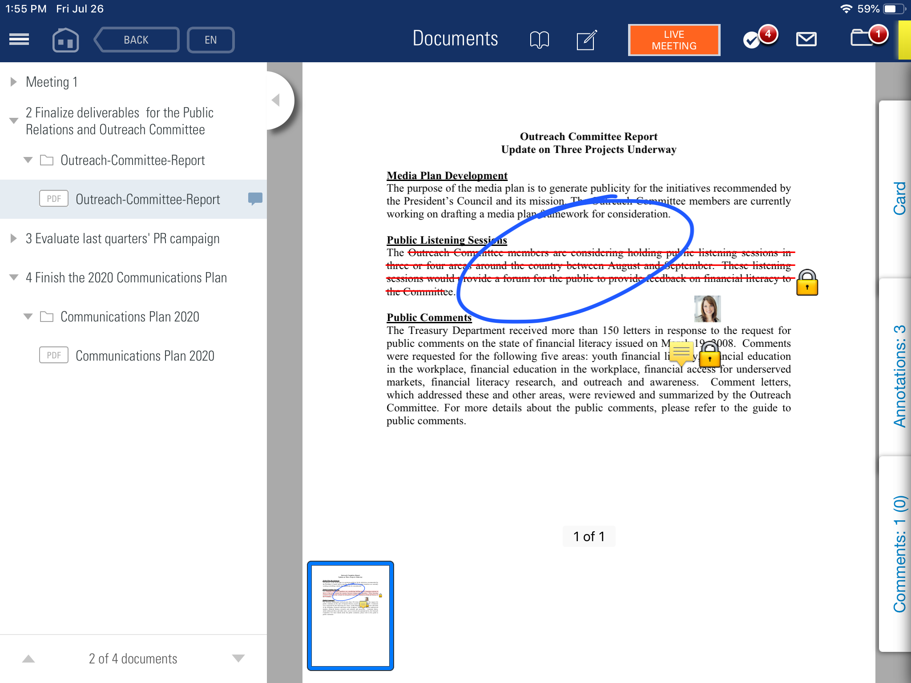Screen dimensions: 911x683
Task: Go to the home screen icon
Action: click(65, 40)
